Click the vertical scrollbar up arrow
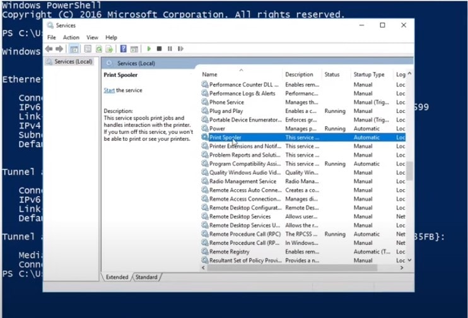 (409, 73)
